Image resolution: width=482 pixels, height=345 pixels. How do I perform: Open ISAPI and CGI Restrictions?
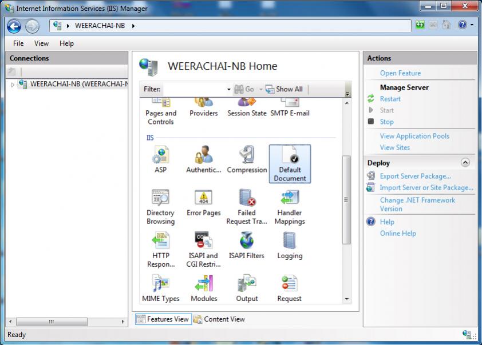(203, 250)
